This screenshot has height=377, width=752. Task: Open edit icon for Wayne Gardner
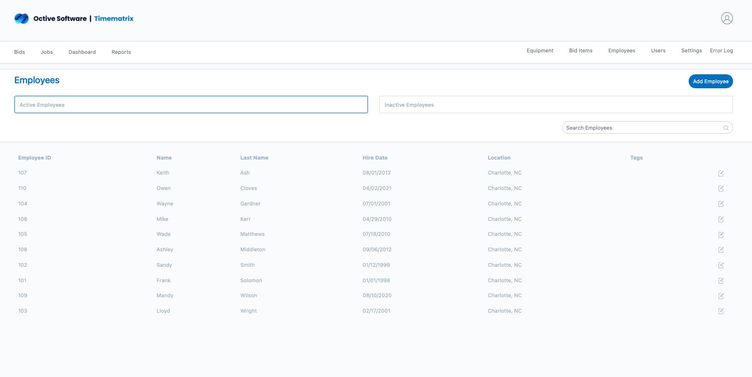[x=721, y=204]
